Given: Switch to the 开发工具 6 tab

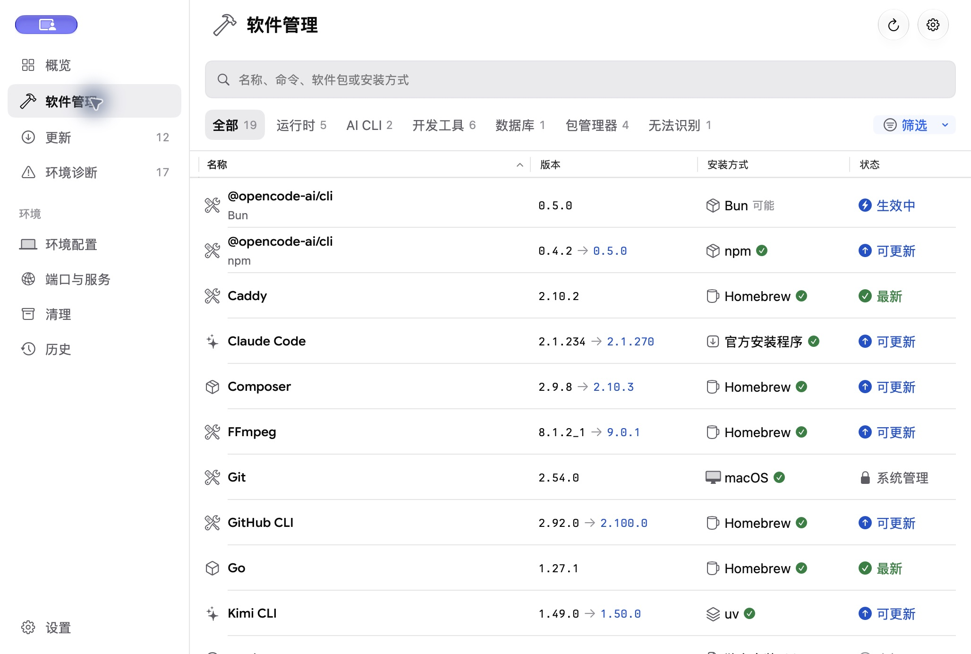Looking at the screenshot, I should point(444,125).
